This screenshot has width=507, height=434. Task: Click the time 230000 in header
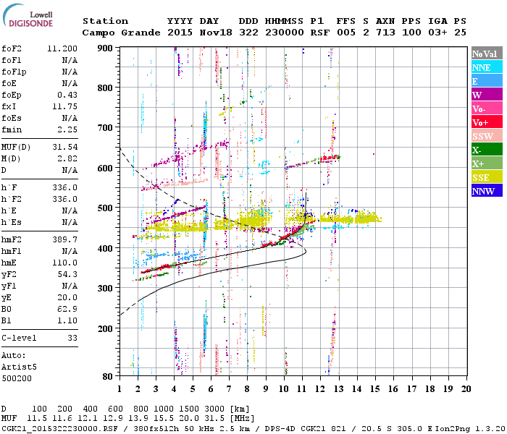point(284,33)
